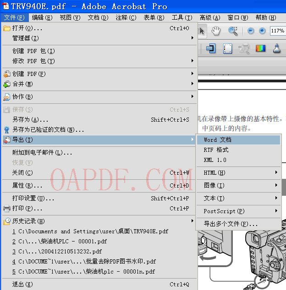
Task: Select the Hand tool icon
Action: pos(216,31)
